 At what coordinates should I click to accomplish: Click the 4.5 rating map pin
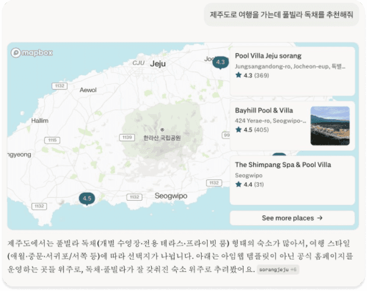click(x=87, y=198)
